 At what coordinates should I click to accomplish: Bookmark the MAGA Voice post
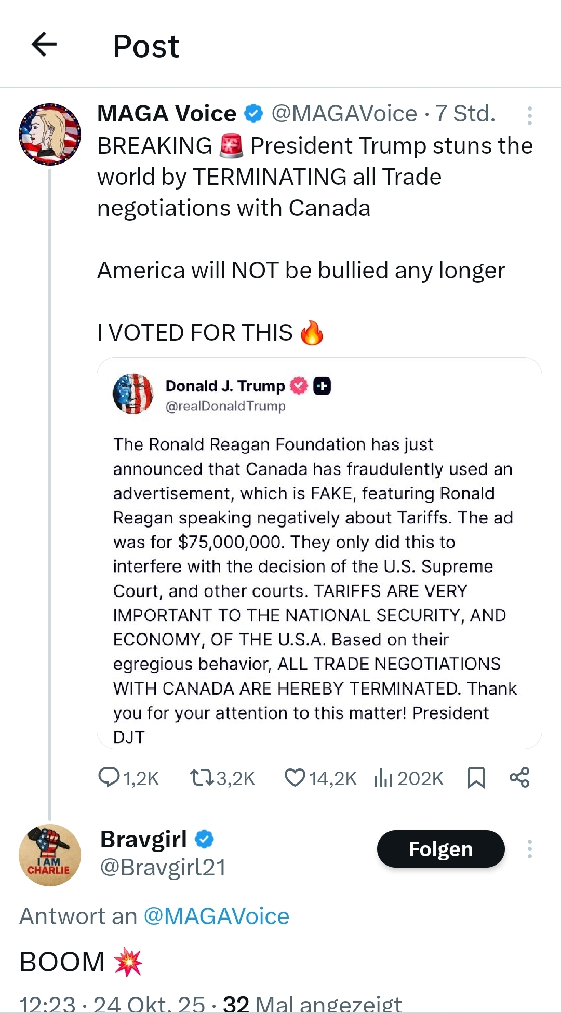476,777
